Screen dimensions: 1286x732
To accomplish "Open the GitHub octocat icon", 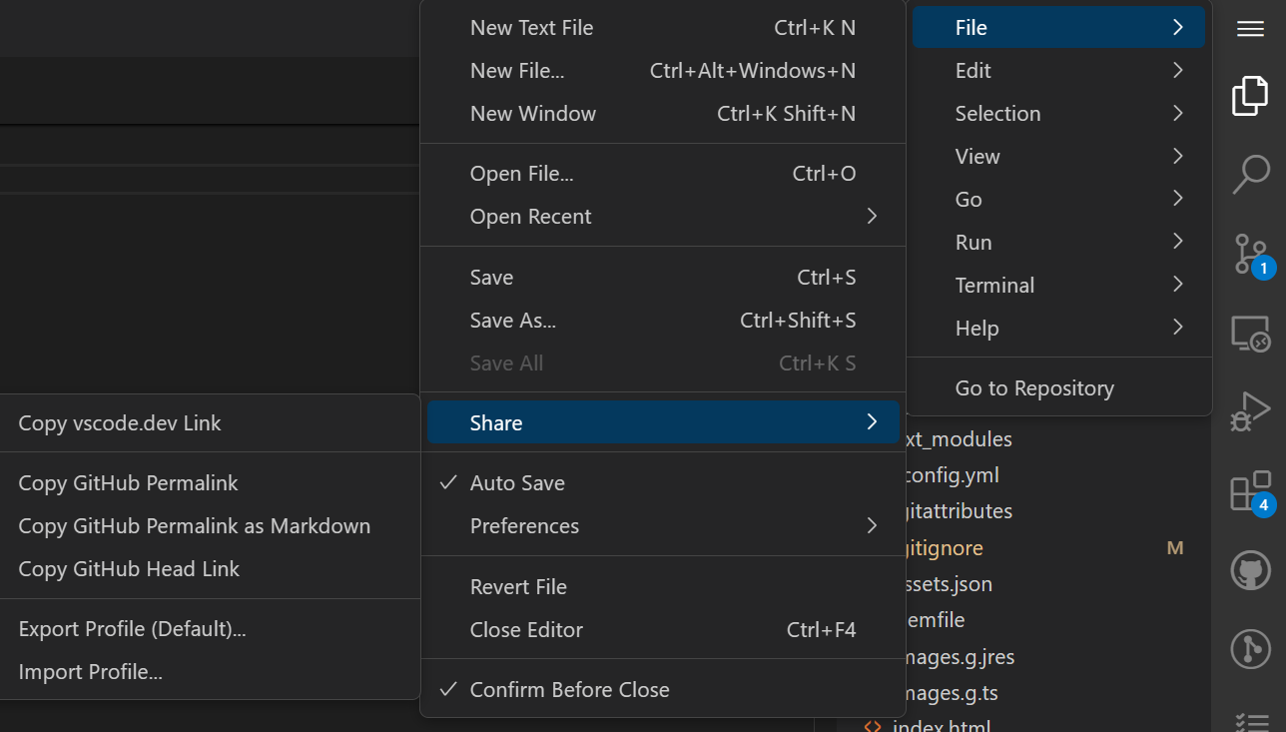I will [x=1250, y=571].
